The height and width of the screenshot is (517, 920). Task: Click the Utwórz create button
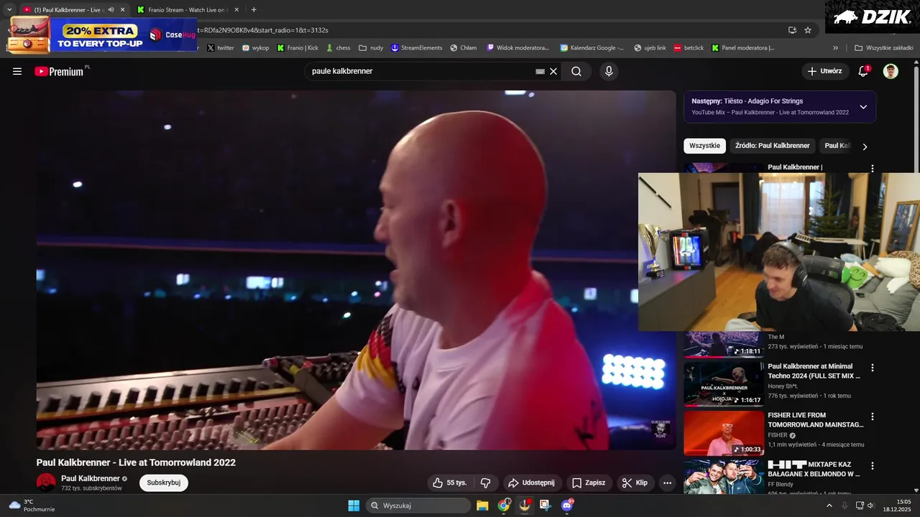coord(824,71)
